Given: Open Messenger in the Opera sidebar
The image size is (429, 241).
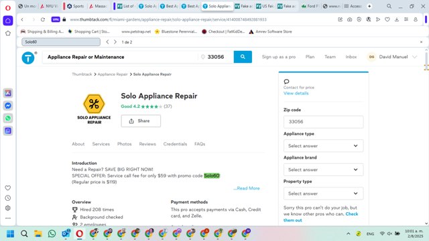Looking at the screenshot, I should pyautogui.click(x=8, y=106).
